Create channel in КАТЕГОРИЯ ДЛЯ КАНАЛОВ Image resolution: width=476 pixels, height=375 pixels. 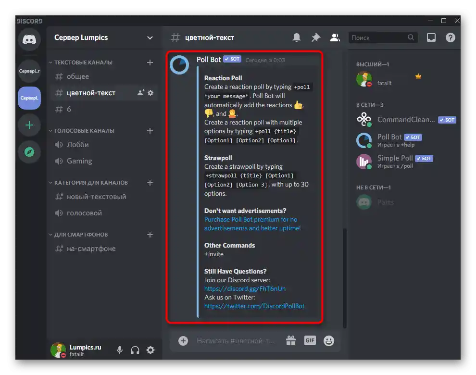[x=150, y=183]
